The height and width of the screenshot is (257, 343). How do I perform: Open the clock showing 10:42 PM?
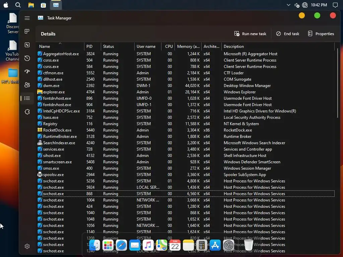click(x=319, y=5)
